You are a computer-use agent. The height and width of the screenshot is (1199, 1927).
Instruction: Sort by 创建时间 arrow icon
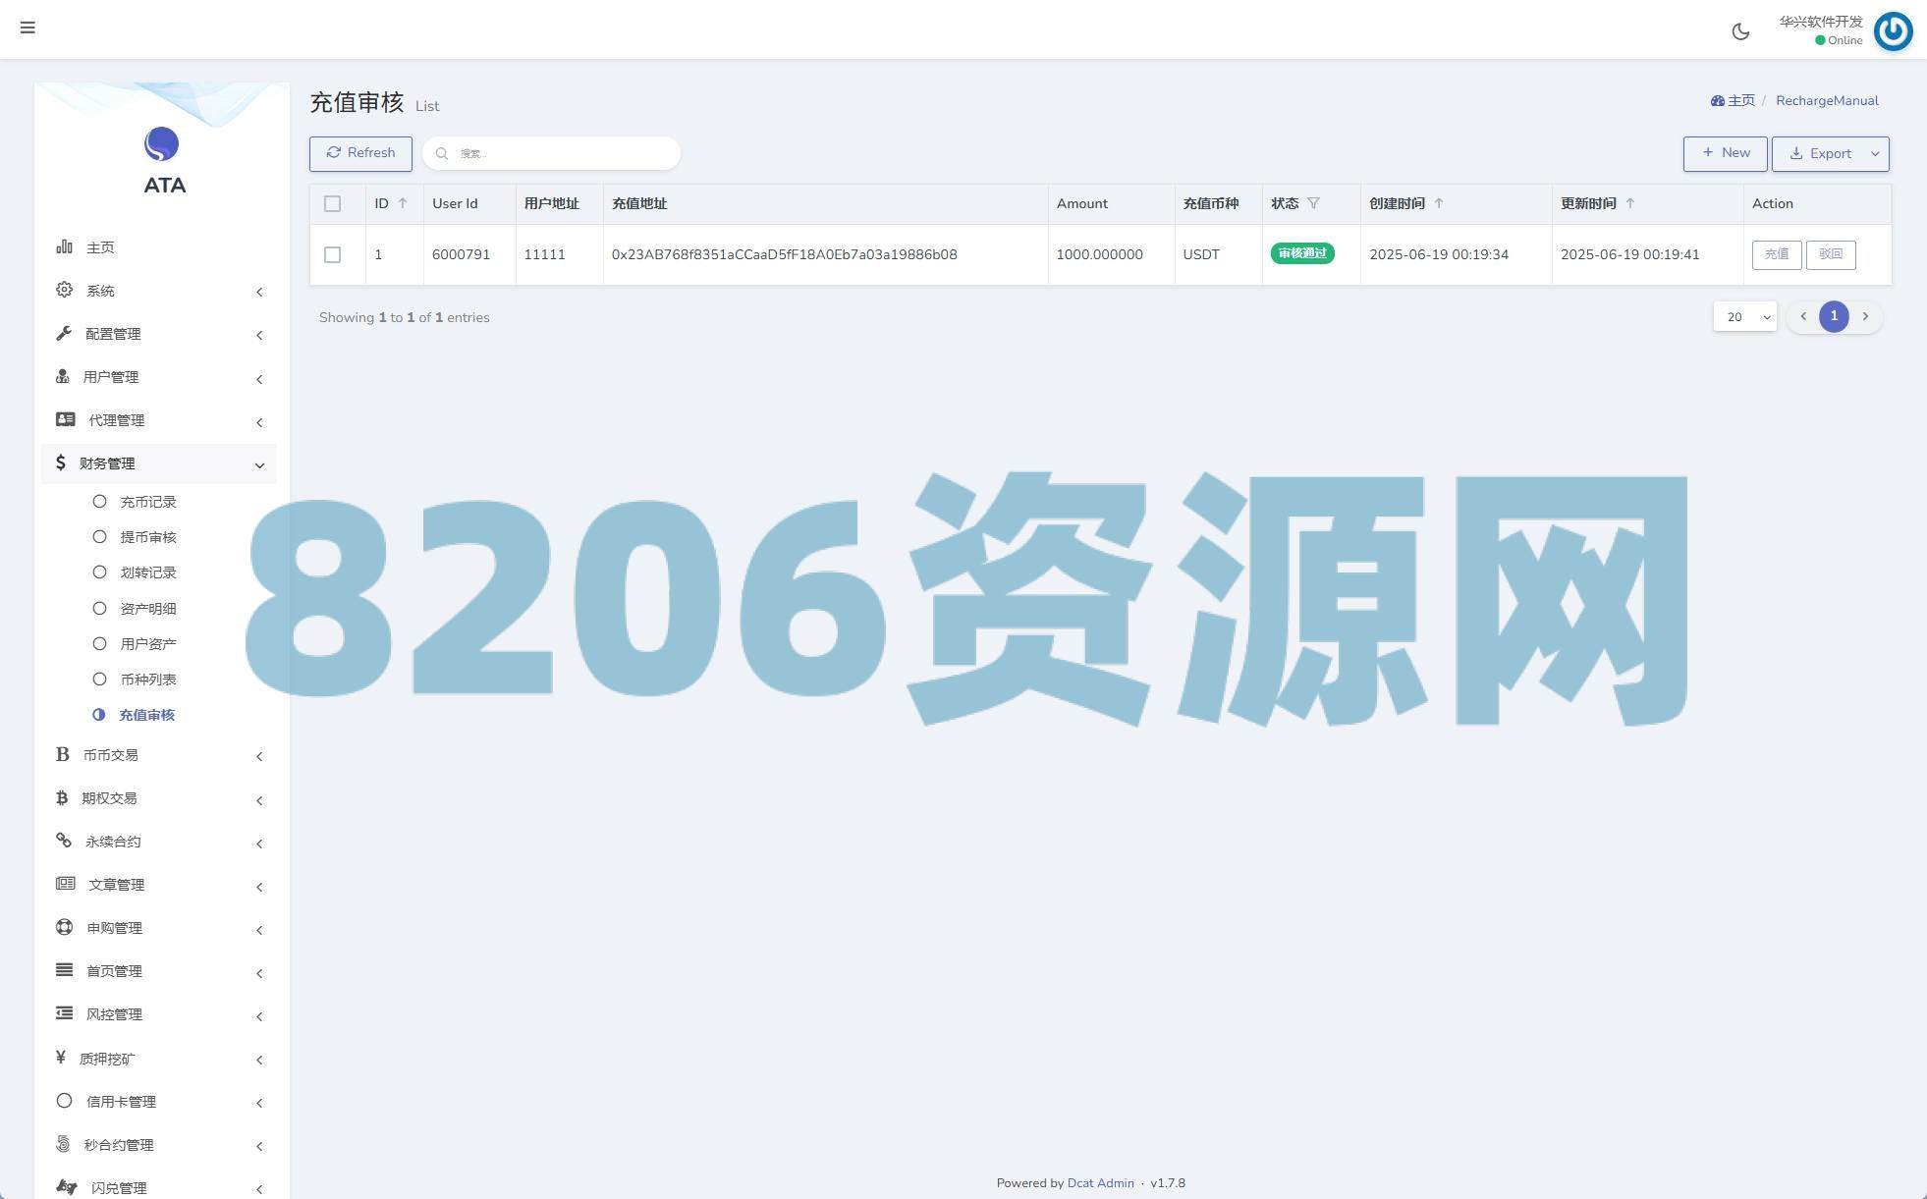1439,203
